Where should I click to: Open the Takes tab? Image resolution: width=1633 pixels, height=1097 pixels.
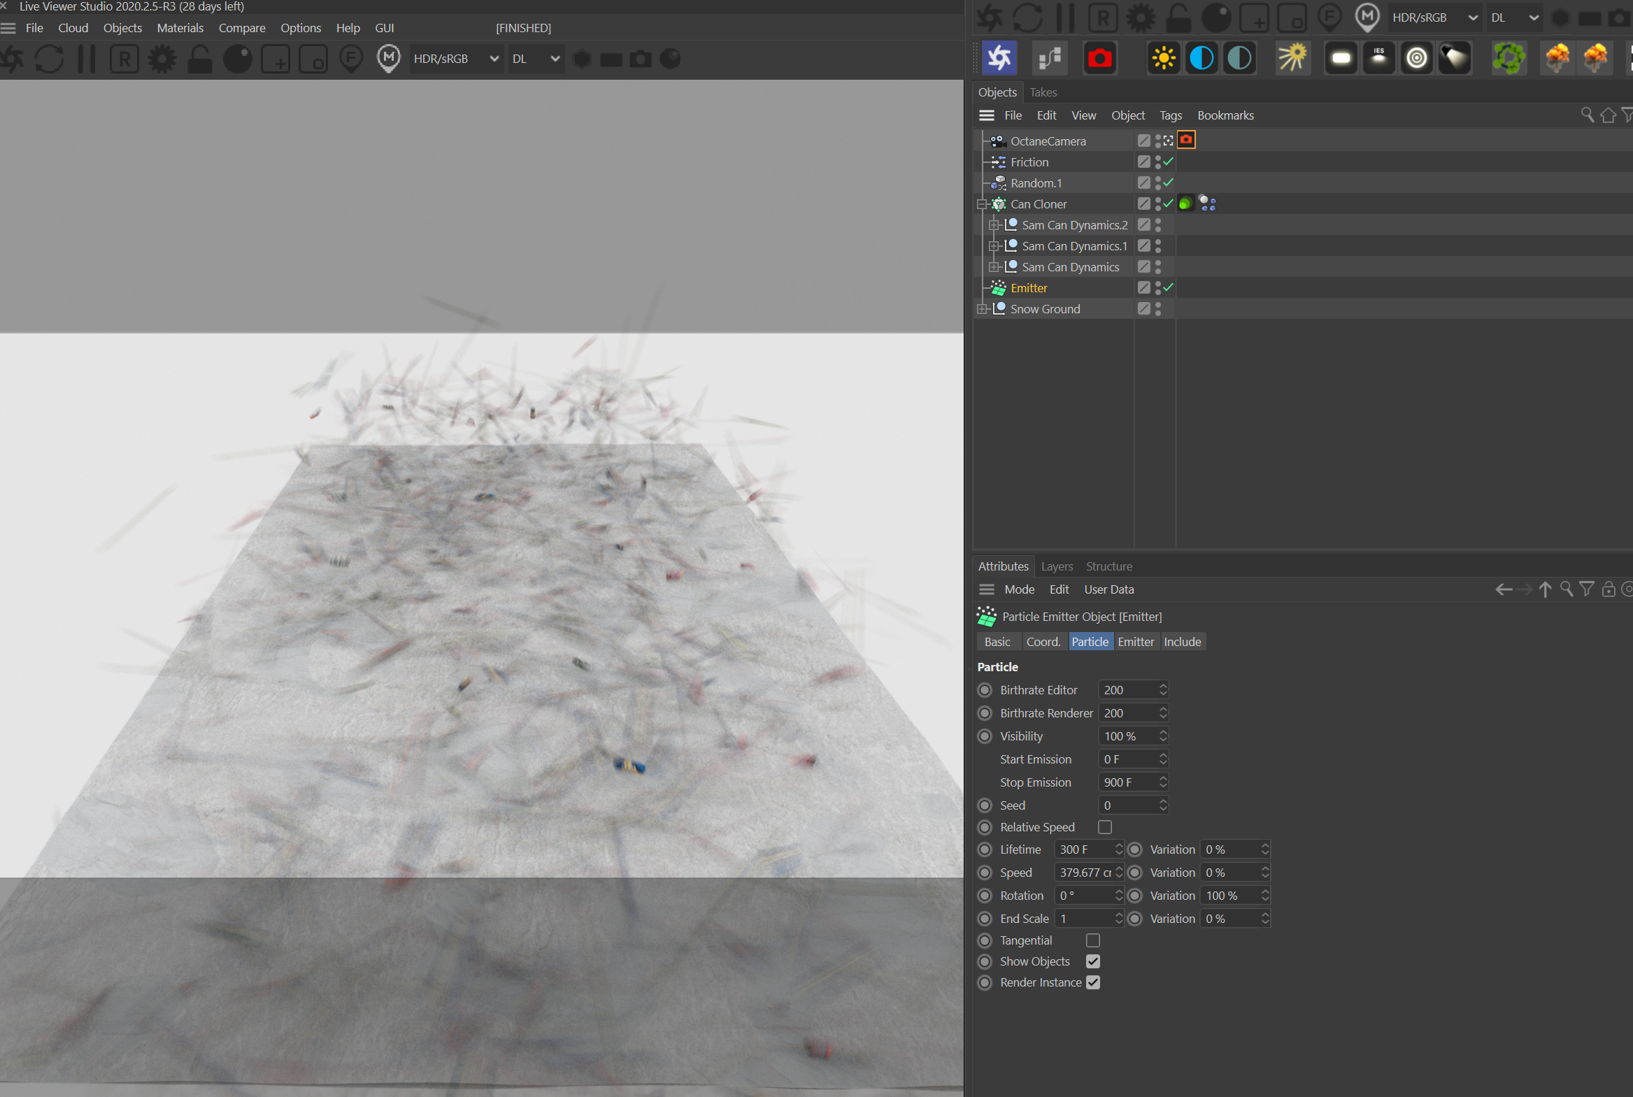(x=1043, y=92)
